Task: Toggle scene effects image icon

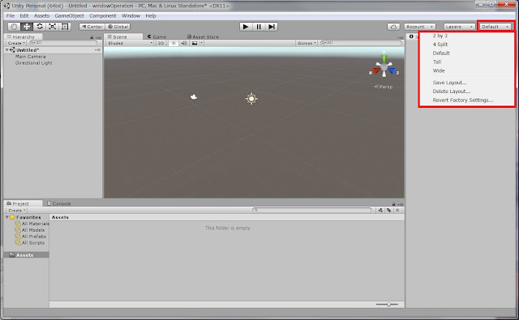Action: coord(195,43)
